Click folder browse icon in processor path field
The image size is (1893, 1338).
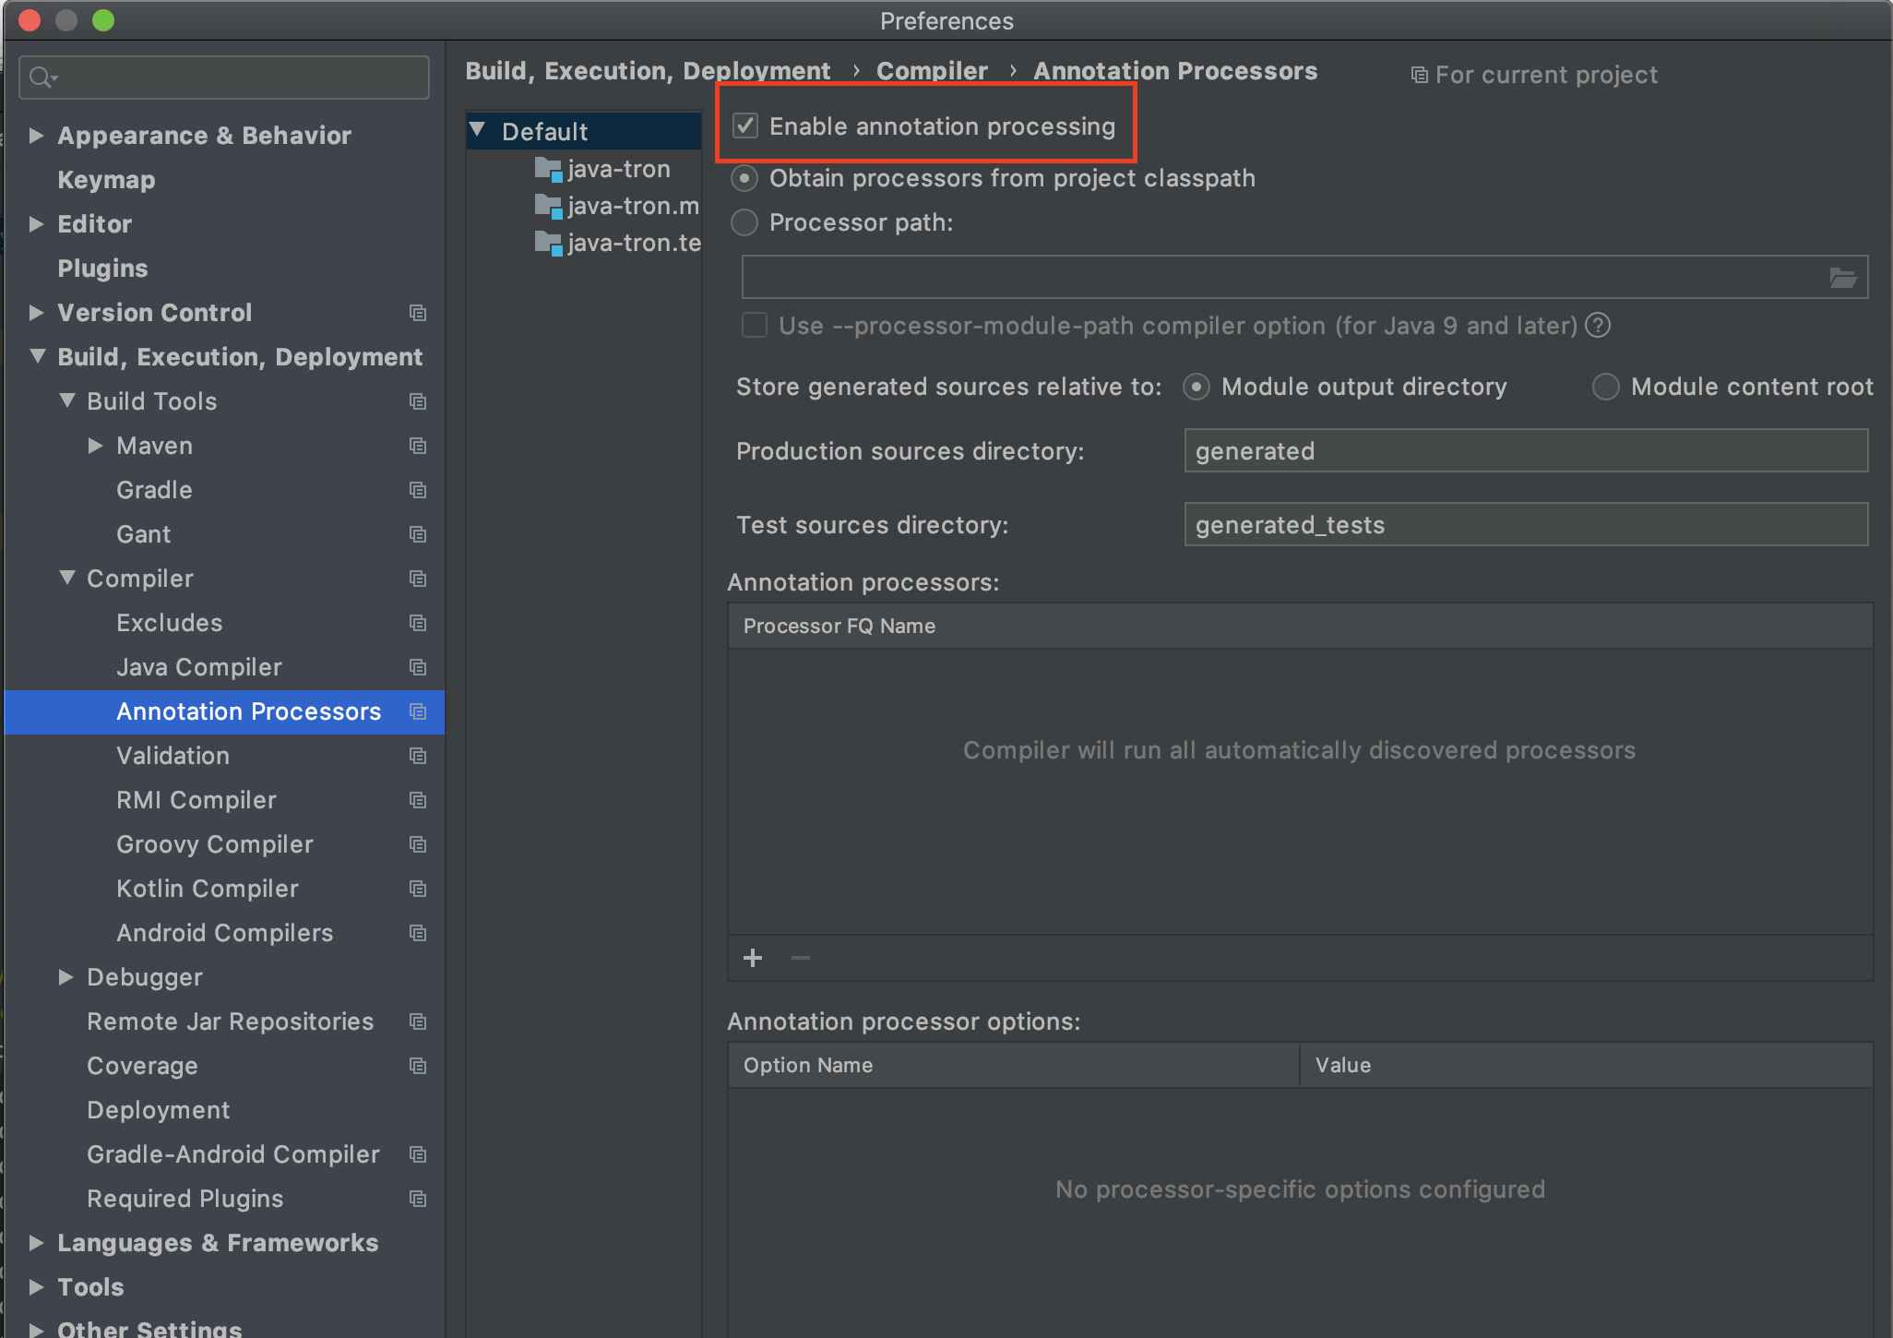pos(1842,278)
